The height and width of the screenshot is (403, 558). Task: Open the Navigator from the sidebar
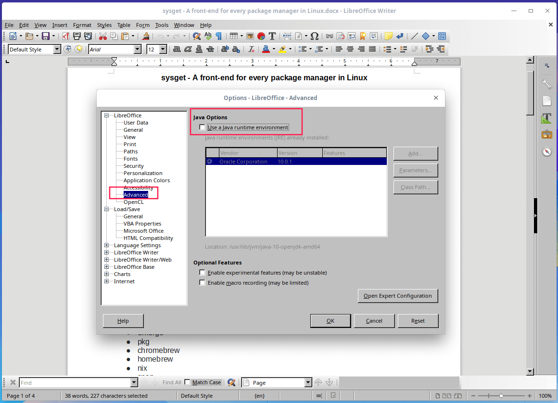click(x=546, y=151)
